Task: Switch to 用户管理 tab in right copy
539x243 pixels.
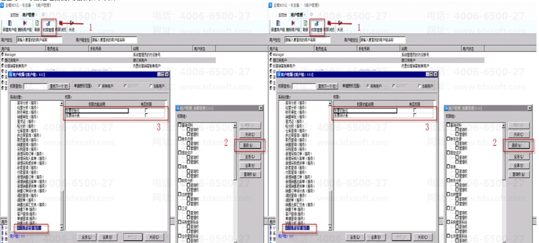Action: (297, 15)
